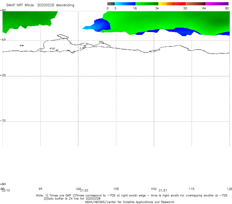Click the cyan-to-blue segment of the color bar
The height and width of the screenshot is (204, 232).
click(x=125, y=4)
